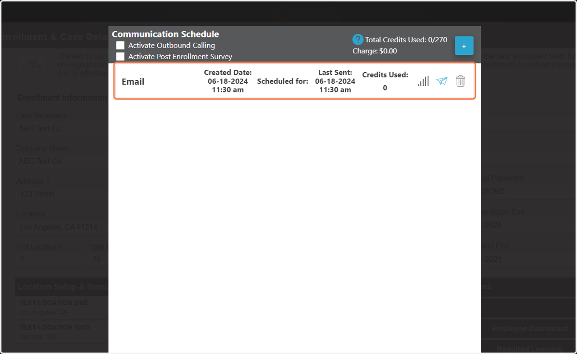Focus the Case Nickname field in background

(62, 129)
